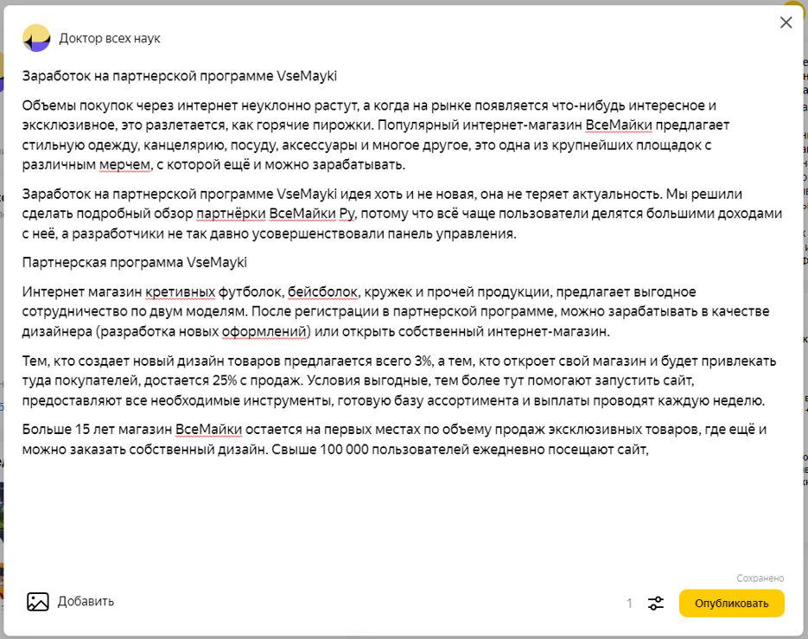Click the subheading "Партнерская программа VseMayki"
The height and width of the screenshot is (639, 808).
pos(135,262)
